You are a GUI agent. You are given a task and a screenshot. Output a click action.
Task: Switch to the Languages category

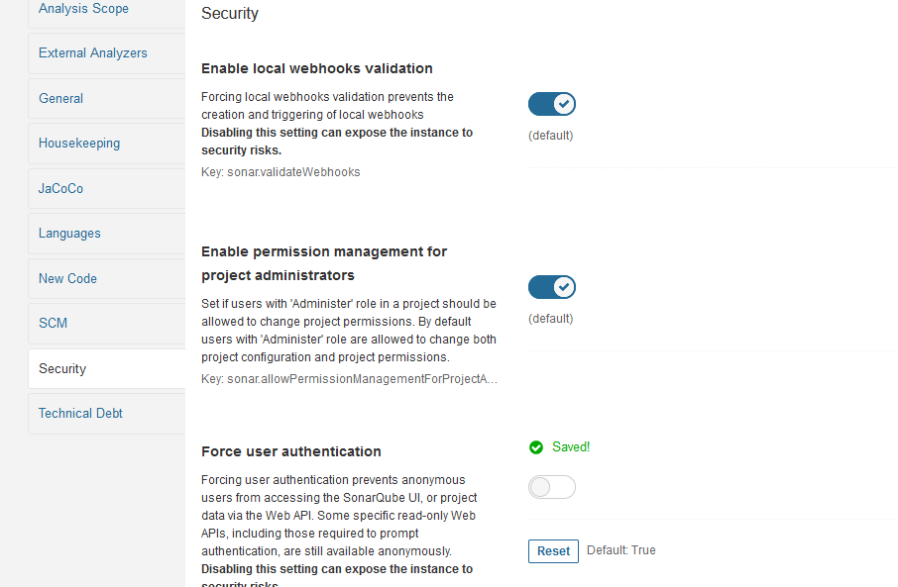(69, 234)
